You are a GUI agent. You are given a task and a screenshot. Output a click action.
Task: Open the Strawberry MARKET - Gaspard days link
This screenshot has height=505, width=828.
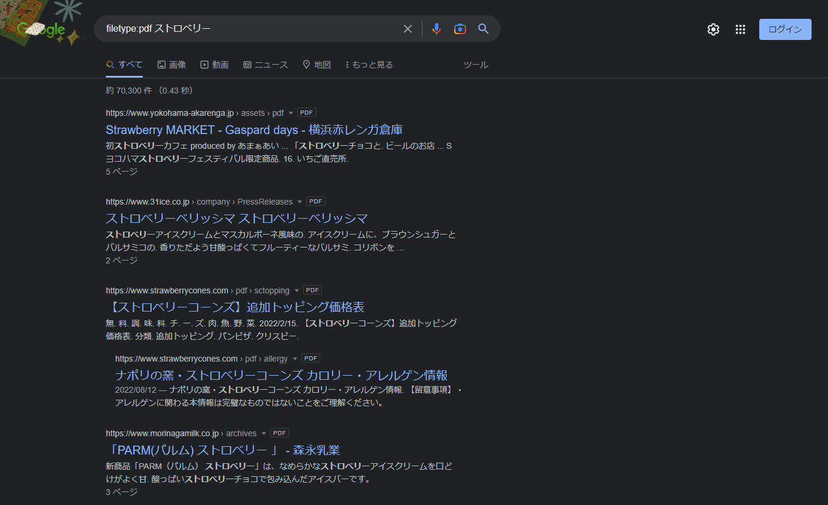click(254, 130)
